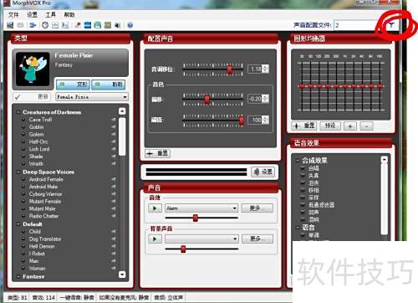Toggle the 回声 echo effect
This screenshot has width=418, height=303.
click(x=313, y=213)
